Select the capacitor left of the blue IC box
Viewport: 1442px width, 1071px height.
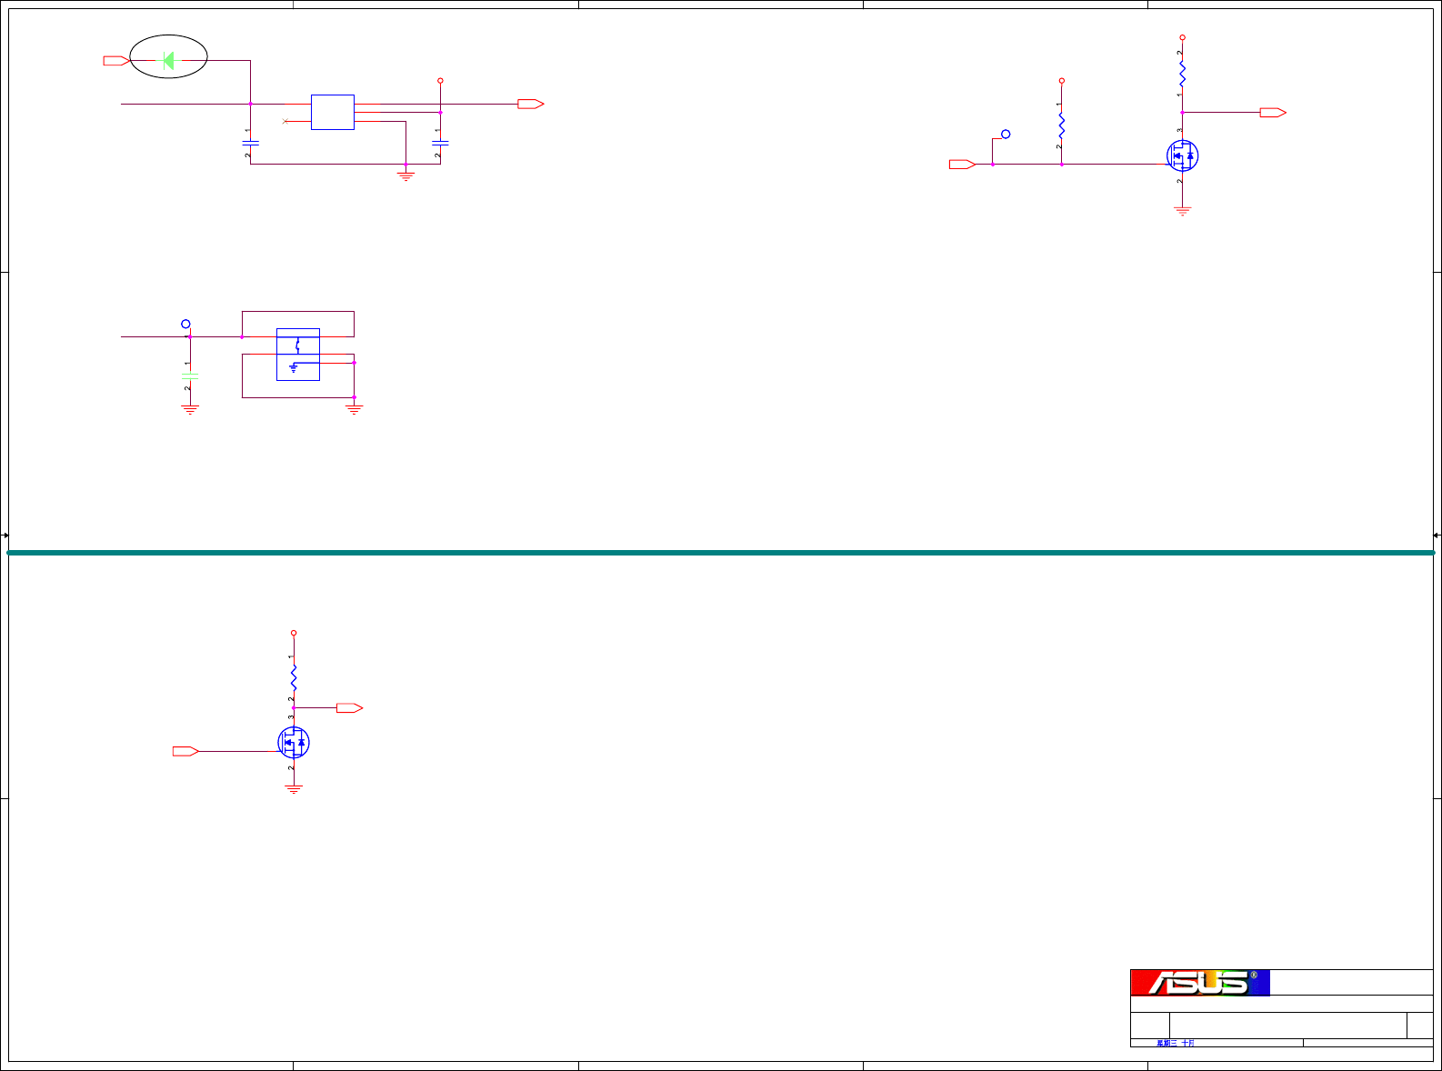250,143
